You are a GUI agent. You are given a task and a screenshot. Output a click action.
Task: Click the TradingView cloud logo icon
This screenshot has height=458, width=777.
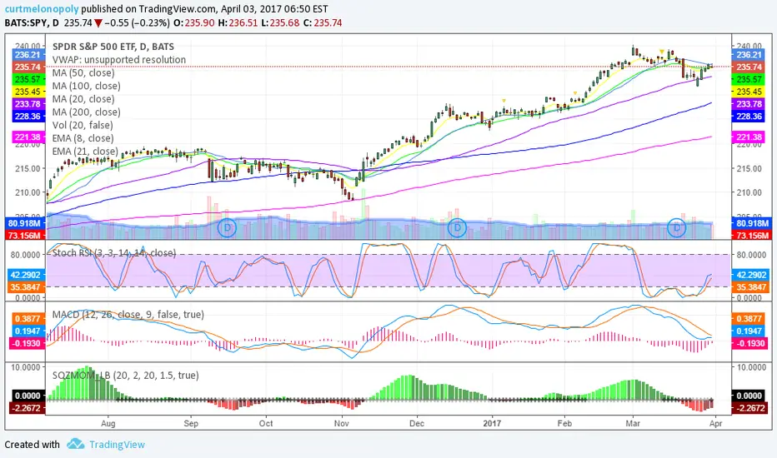[x=75, y=444]
